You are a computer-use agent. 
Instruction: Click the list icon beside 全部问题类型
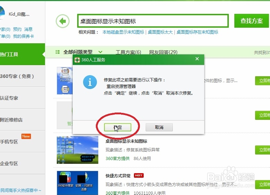point(58,52)
